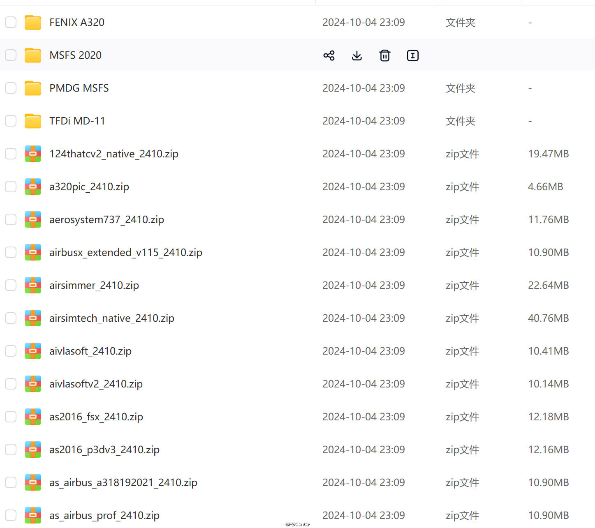Click zip icon of a320pic_2410.zip

[x=33, y=187]
